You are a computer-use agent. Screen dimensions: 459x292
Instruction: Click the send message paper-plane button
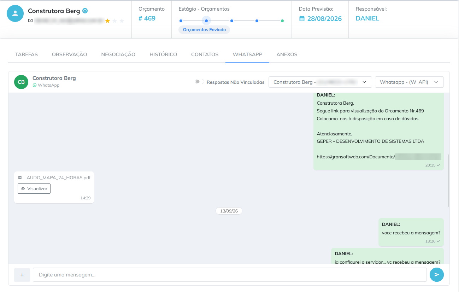click(x=437, y=275)
